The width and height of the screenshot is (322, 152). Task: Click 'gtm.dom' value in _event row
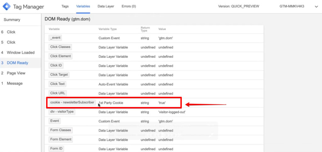165,38
